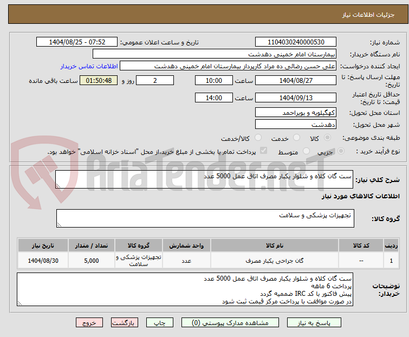Click the گروه کالا text area
Viewport: 409px width, 337px height.
coord(205,218)
